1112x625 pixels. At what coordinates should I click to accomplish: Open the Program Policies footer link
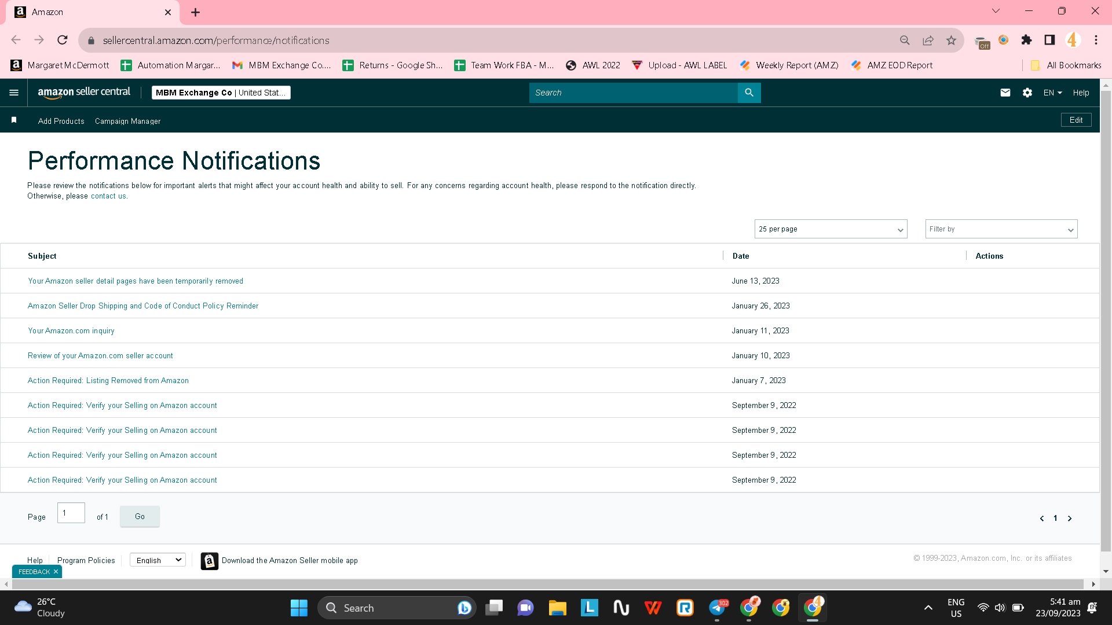[x=86, y=560]
